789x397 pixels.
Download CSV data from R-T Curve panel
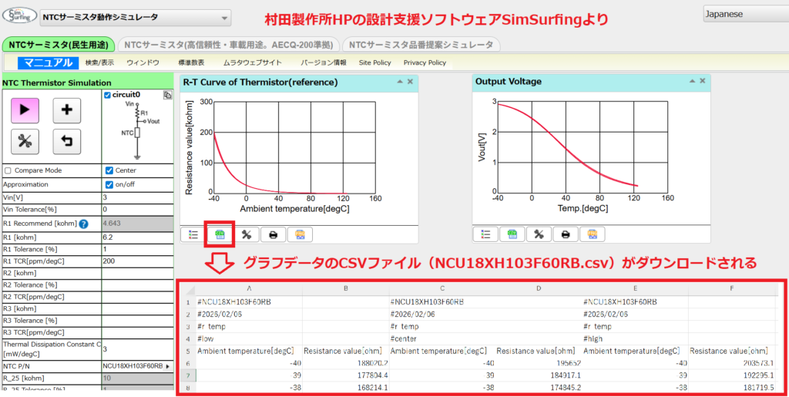tap(220, 234)
